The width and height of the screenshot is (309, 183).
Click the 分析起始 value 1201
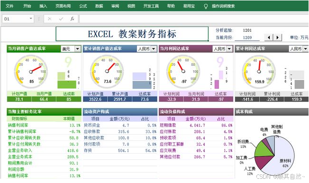point(247,30)
